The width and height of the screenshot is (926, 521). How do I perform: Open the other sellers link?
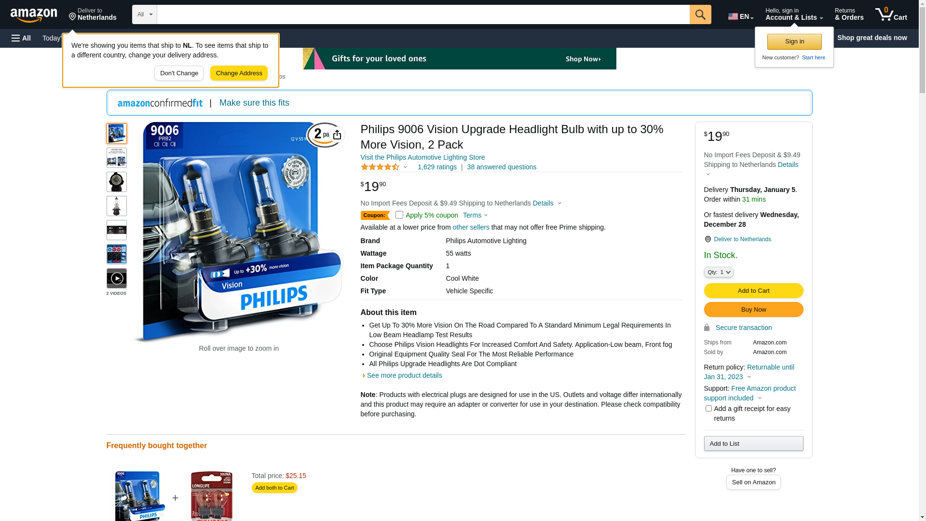(x=471, y=227)
